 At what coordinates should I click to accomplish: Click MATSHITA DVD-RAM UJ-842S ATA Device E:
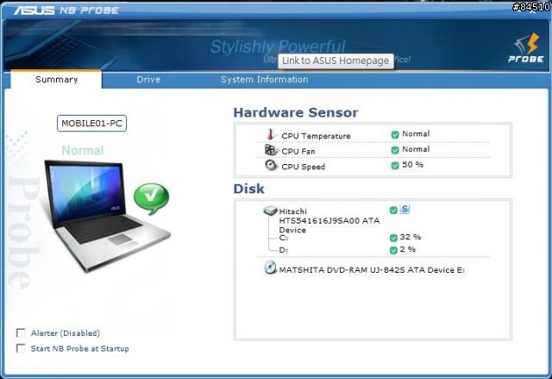(372, 270)
